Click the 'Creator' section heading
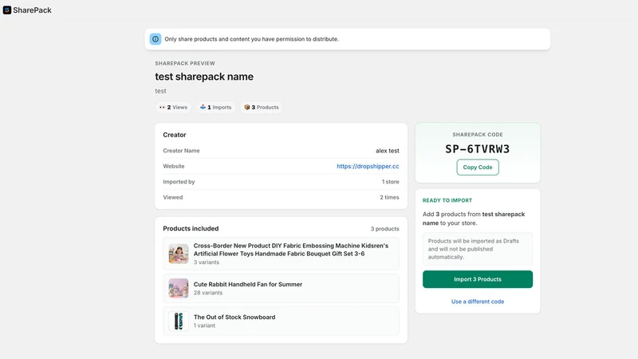Image resolution: width=638 pixels, height=359 pixels. [175, 135]
